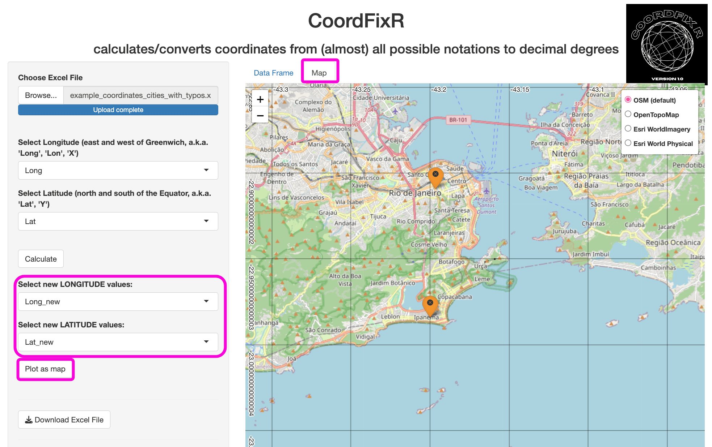Click the orange marker near Centro Rio
712x447 pixels.
tap(435, 177)
